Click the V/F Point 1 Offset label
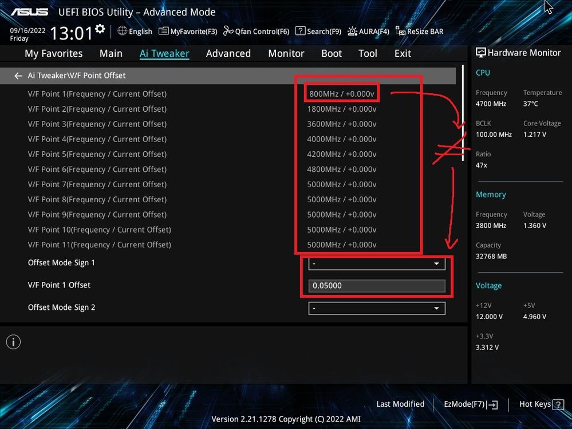 point(59,285)
